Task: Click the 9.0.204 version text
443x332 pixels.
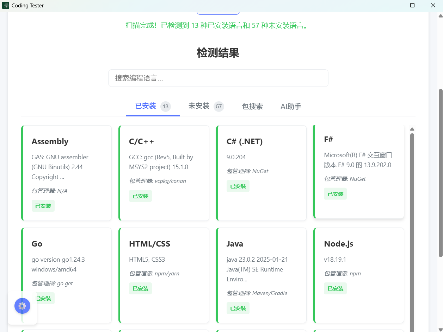Action: click(x=236, y=157)
